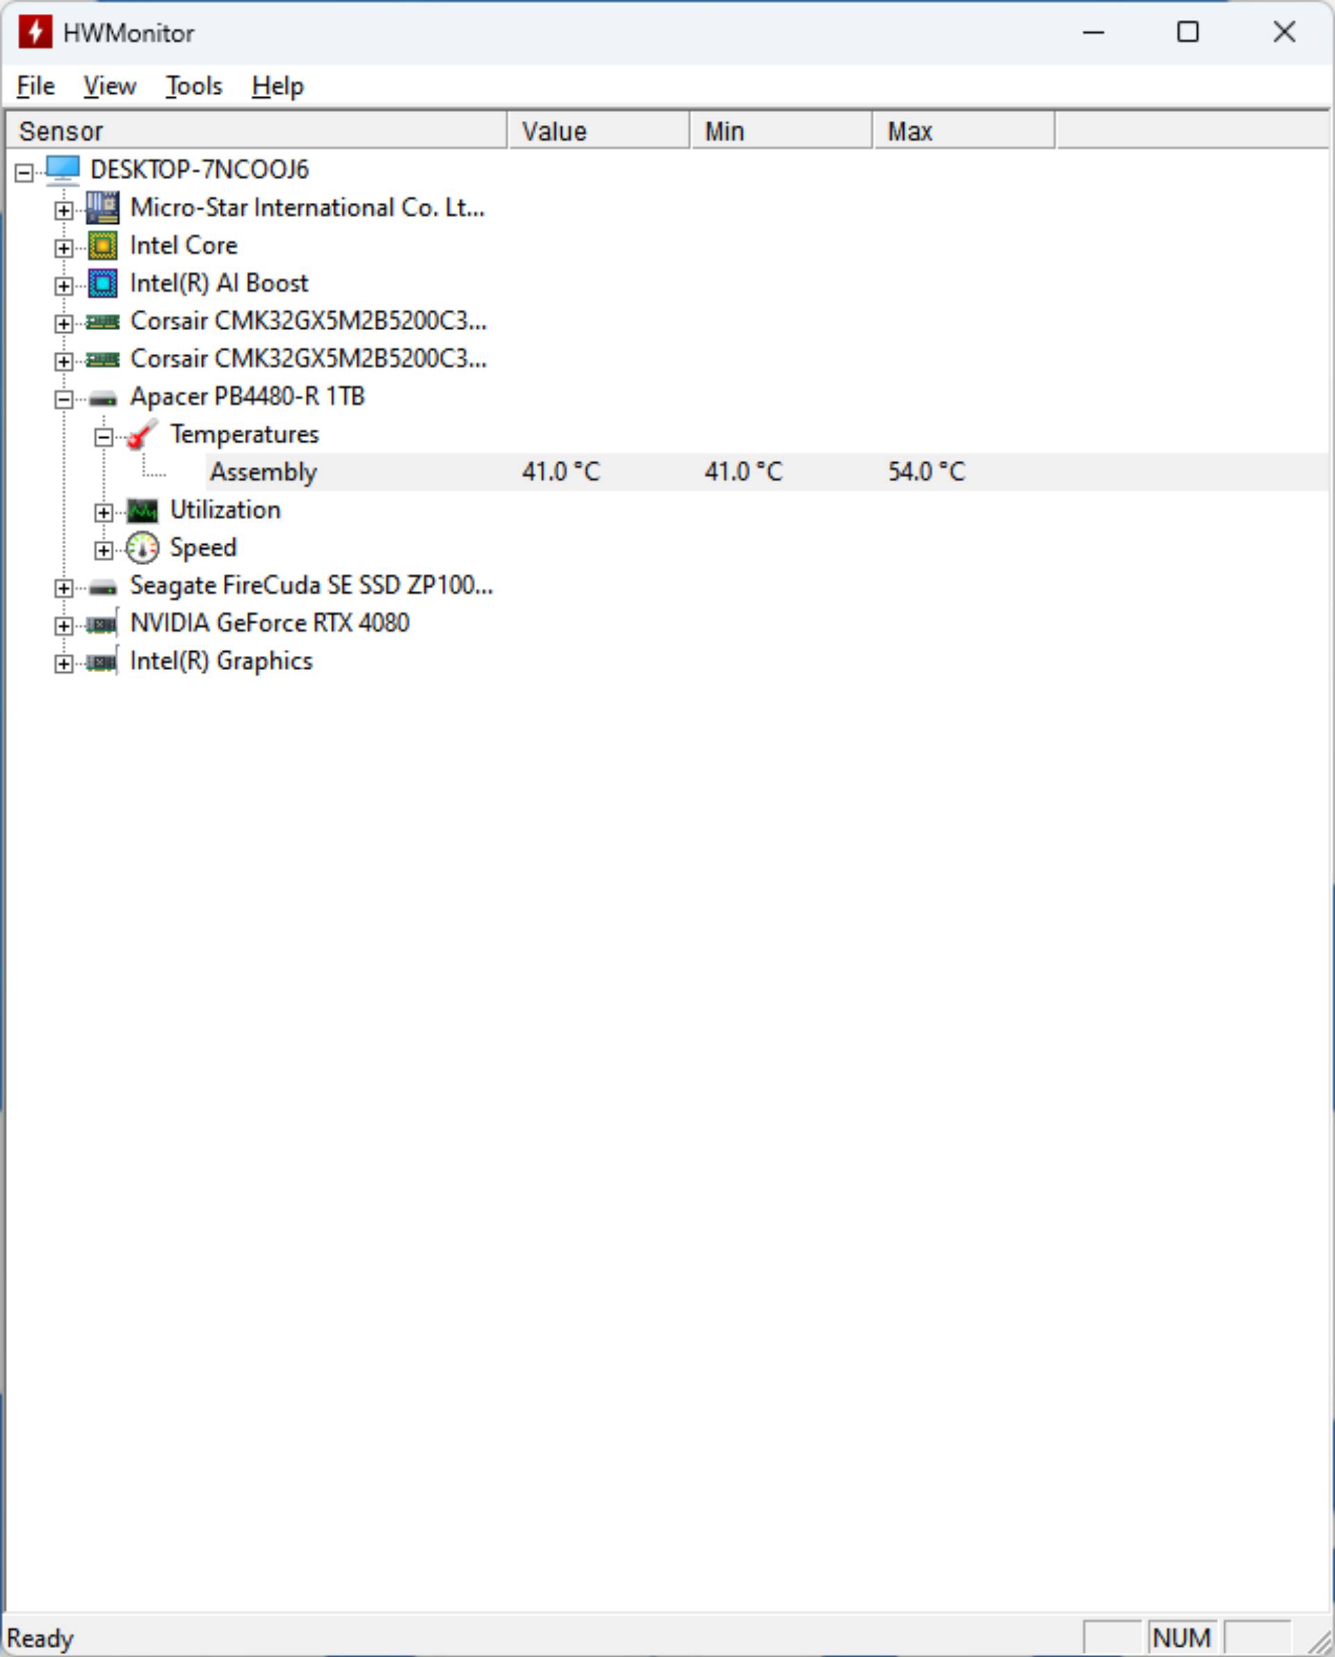The image size is (1335, 1657).
Task: Minimize the HWMonitor window
Action: pos(1094,32)
